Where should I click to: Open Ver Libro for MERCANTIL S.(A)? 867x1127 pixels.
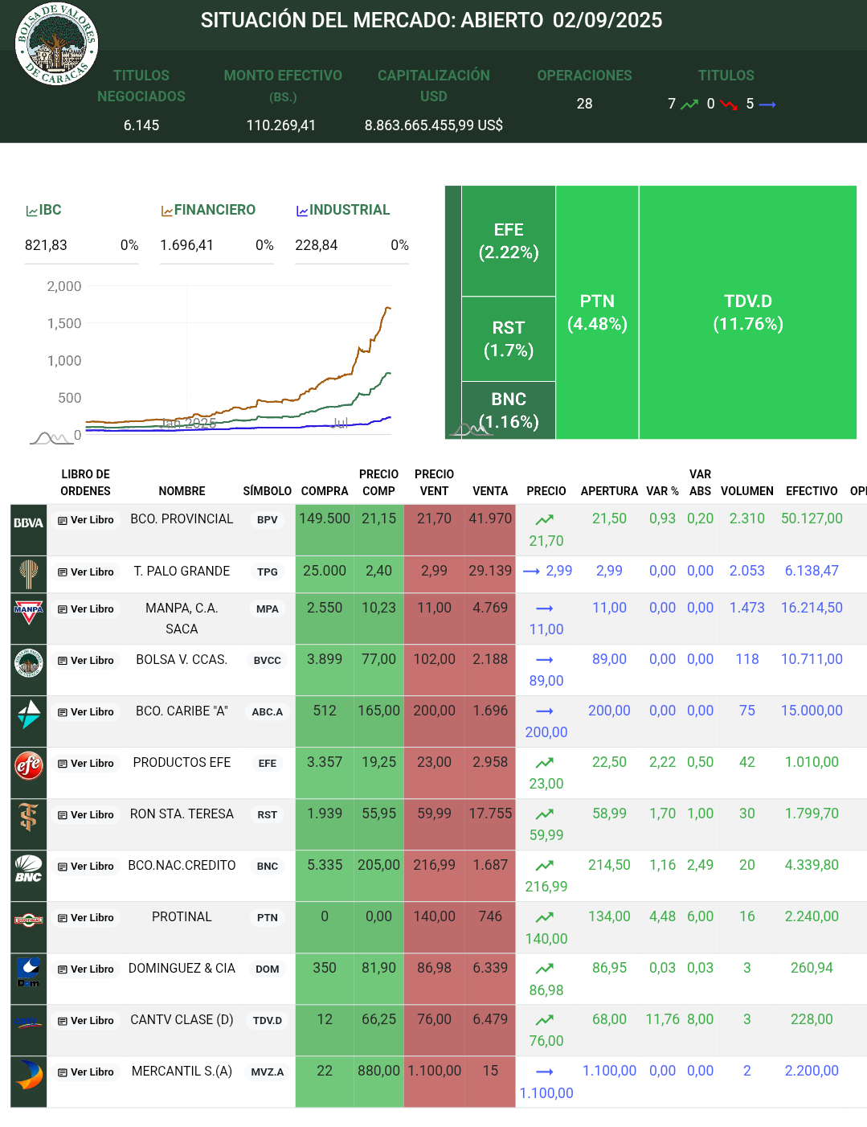coord(86,1072)
